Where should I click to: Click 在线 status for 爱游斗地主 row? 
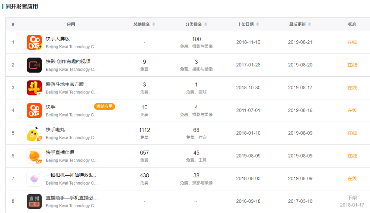click(352, 88)
